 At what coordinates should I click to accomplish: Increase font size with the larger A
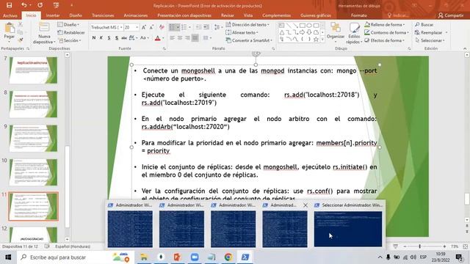tap(144, 27)
